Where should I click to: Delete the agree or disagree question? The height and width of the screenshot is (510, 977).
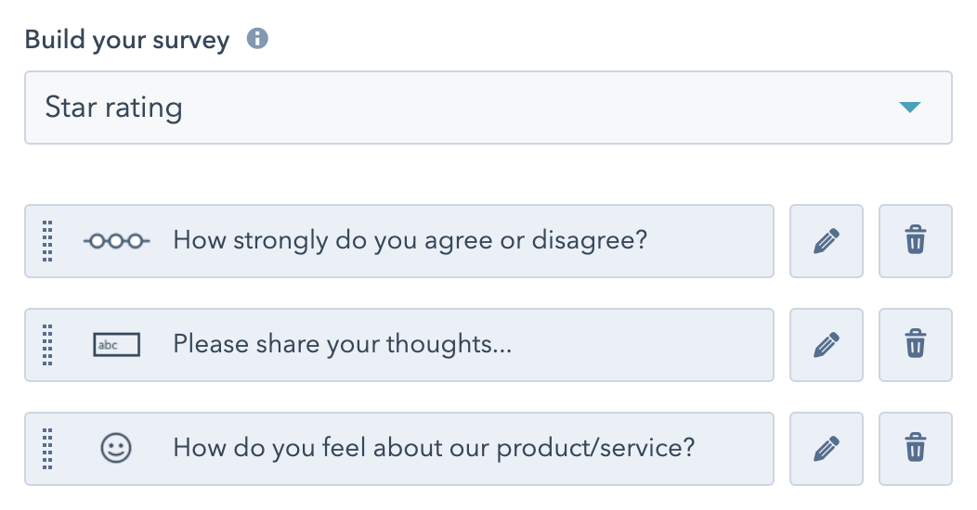click(x=915, y=241)
